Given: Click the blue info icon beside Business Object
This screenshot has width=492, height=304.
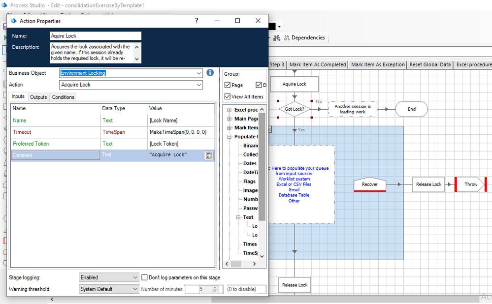Looking at the screenshot, I should click(210, 73).
